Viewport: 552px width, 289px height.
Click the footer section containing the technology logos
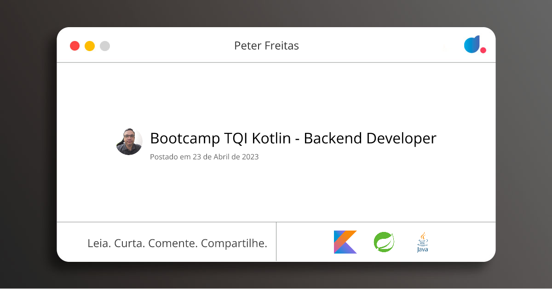[385, 242]
